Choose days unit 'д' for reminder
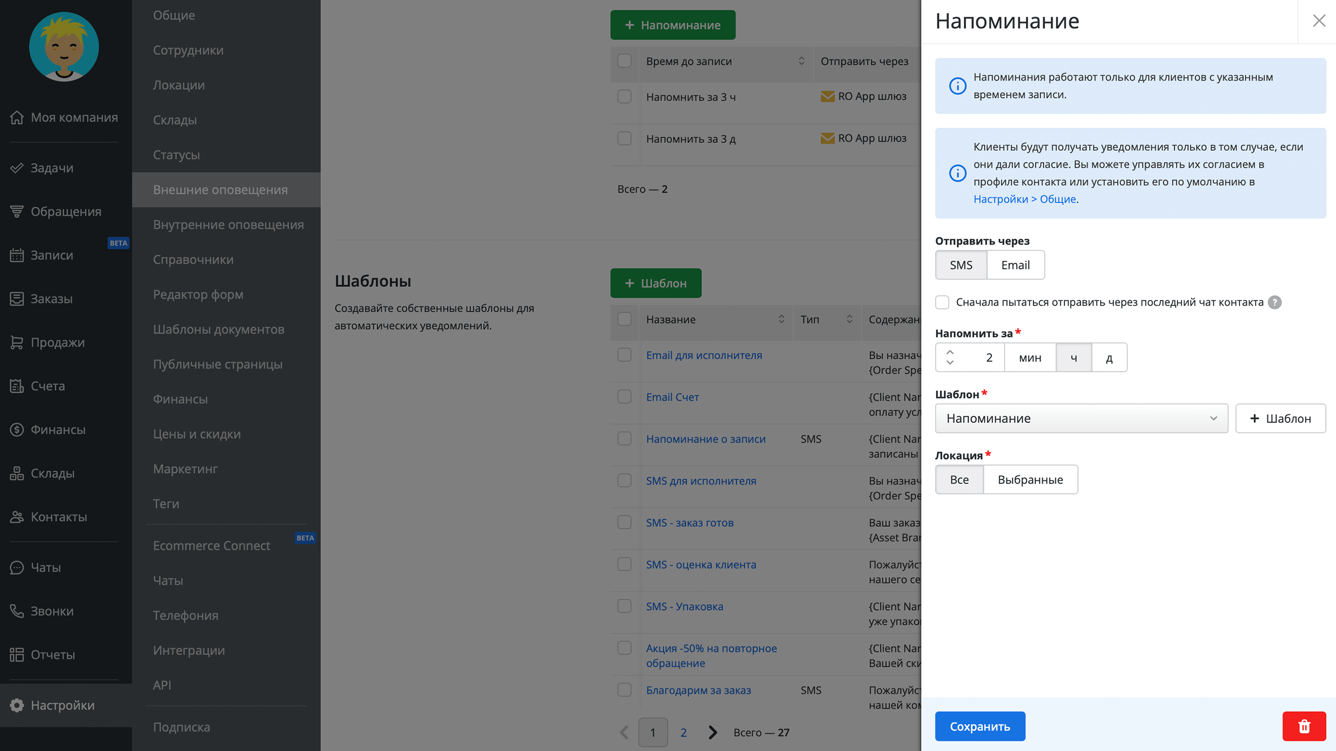The image size is (1336, 751). click(x=1109, y=358)
